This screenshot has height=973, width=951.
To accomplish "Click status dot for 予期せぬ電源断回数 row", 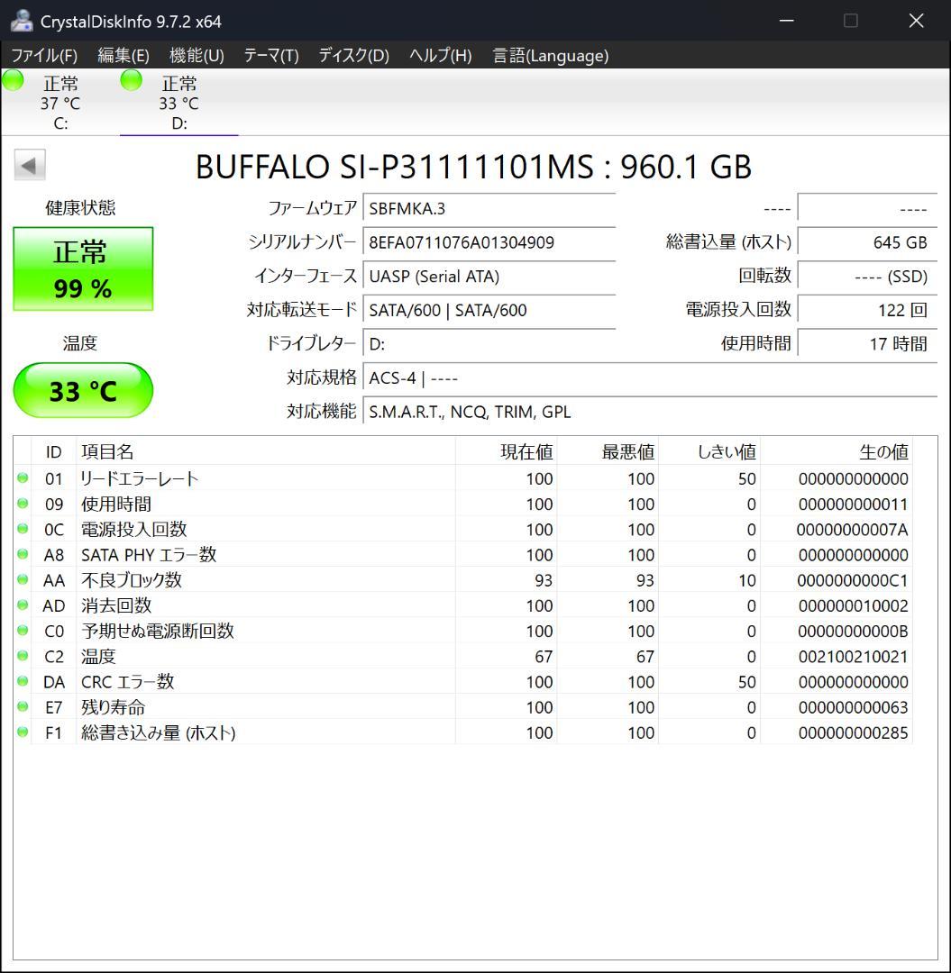I will coord(23,631).
